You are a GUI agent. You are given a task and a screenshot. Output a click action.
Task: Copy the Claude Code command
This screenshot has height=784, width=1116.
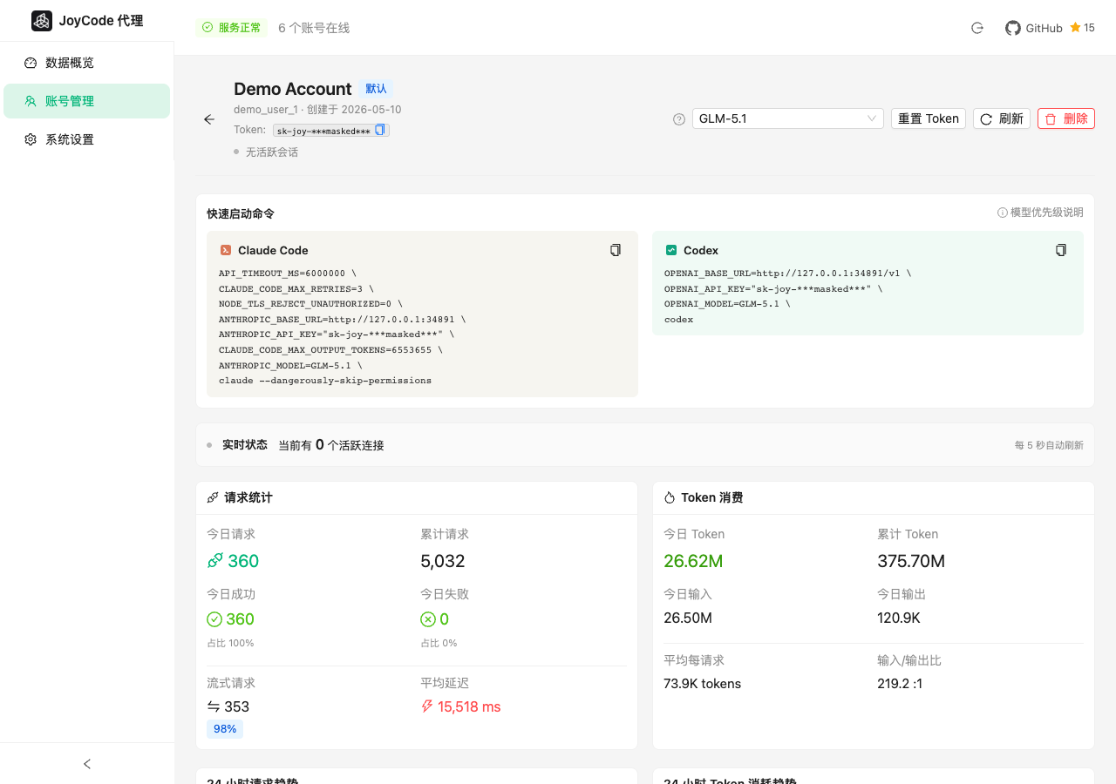[616, 250]
